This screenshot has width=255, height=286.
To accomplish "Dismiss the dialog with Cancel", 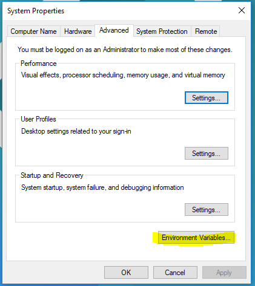I will pyautogui.click(x=175, y=273).
